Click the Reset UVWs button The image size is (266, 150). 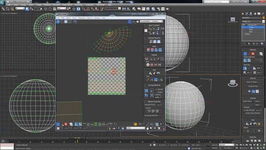[247, 101]
